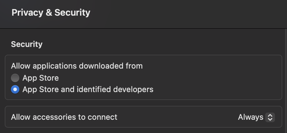This screenshot has width=287, height=133.
Task: Click the blue selected radio dot
Action: pyautogui.click(x=15, y=89)
